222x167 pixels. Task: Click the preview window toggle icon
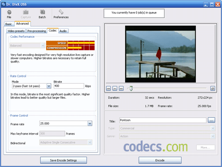(213, 88)
